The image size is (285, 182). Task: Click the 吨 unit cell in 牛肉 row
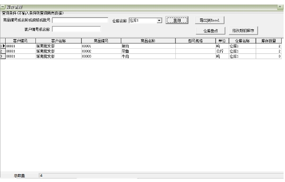(x=222, y=56)
